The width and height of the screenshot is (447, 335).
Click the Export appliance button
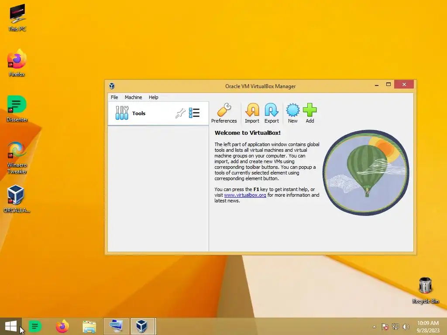272,113
